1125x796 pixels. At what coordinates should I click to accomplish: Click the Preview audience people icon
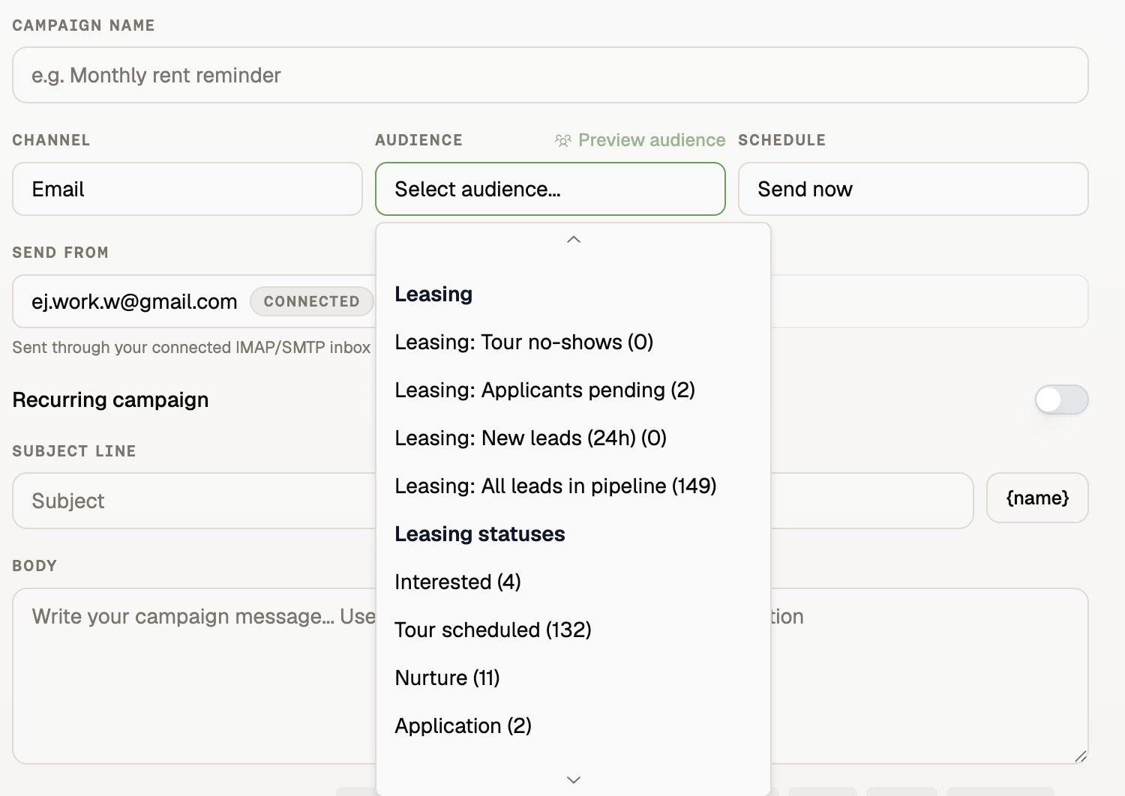click(x=562, y=140)
